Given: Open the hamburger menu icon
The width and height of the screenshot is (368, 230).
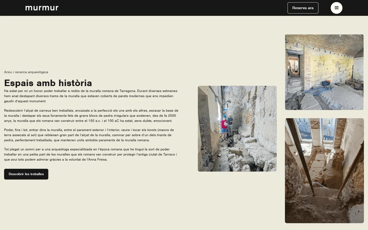Looking at the screenshot, I should [x=336, y=8].
